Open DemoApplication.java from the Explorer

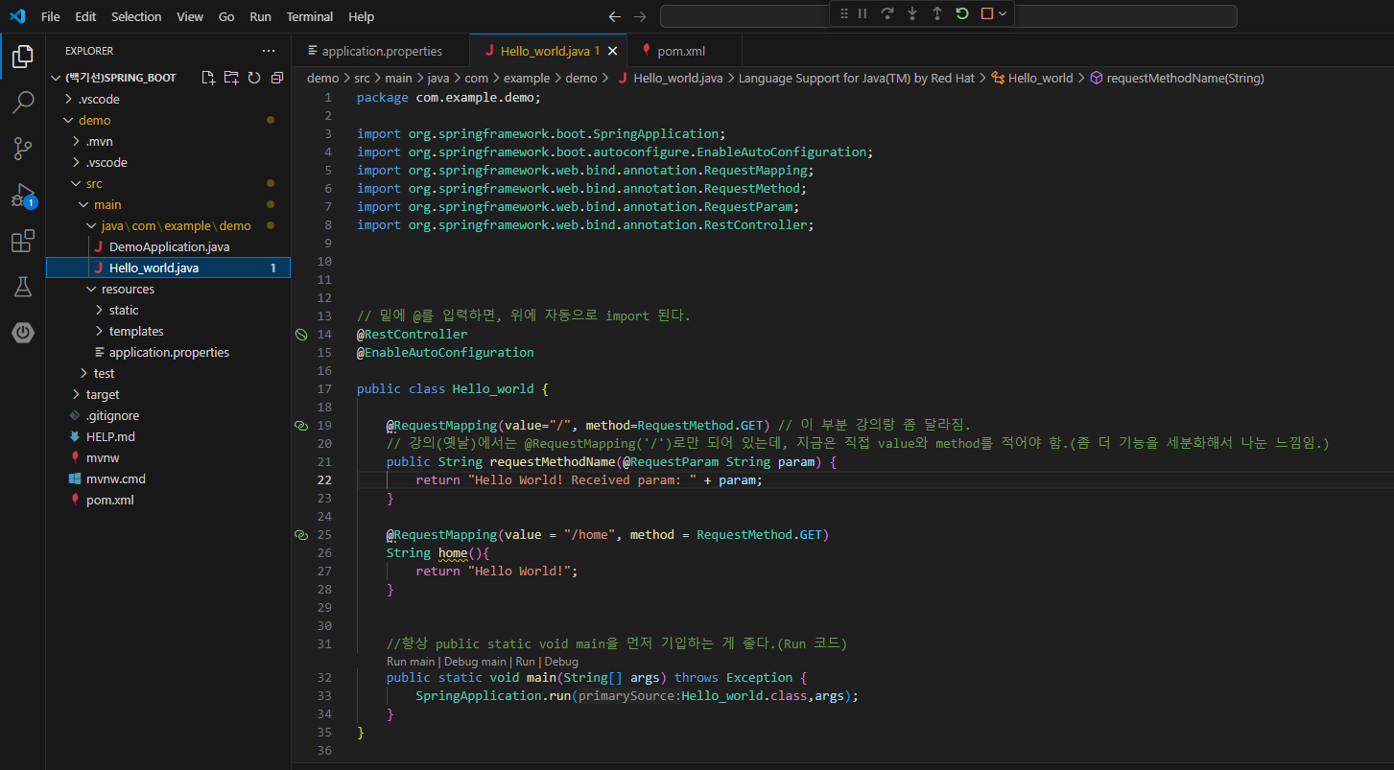tap(169, 246)
